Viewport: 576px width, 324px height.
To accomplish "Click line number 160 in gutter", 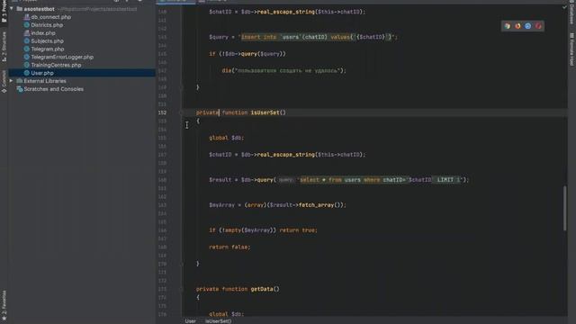I will [x=162, y=180].
